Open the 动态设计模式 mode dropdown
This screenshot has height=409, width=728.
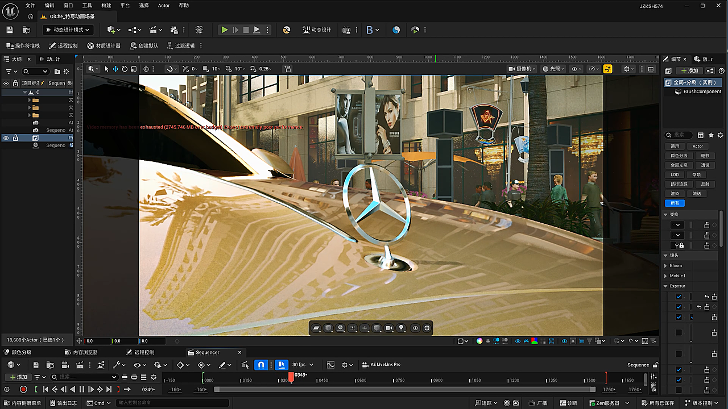68,30
